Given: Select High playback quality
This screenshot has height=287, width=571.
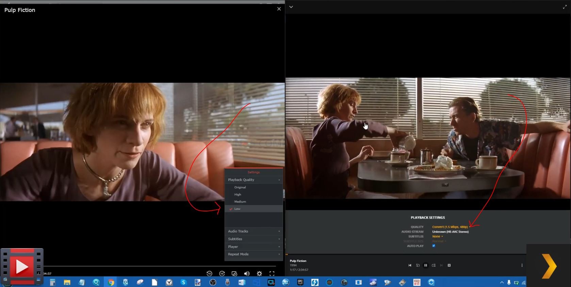Looking at the screenshot, I should click(254, 194).
